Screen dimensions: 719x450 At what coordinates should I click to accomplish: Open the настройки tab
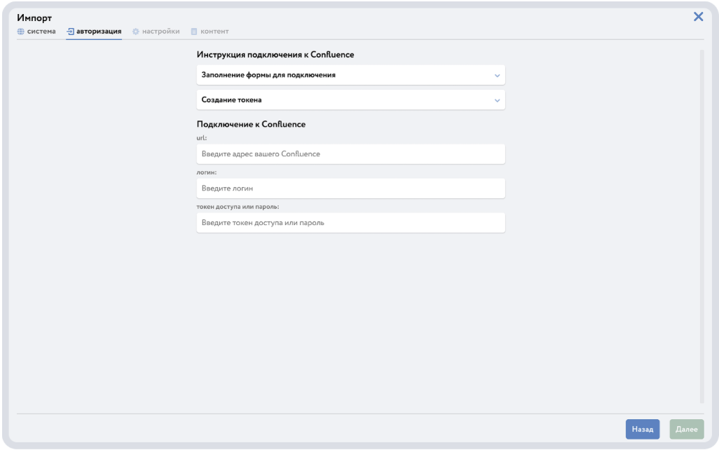[156, 32]
